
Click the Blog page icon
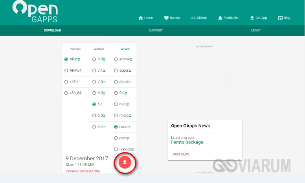click(280, 18)
